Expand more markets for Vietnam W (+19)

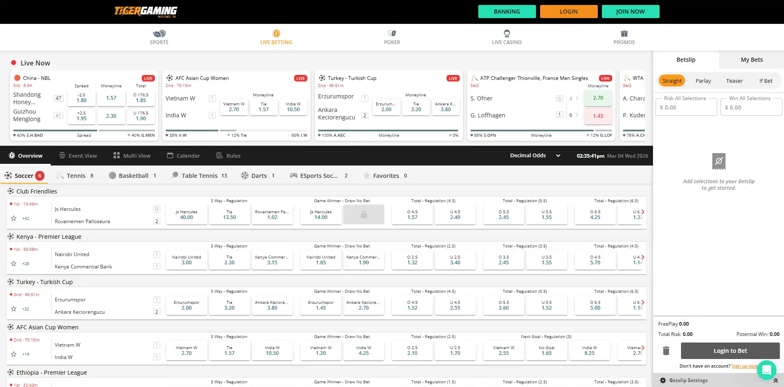pos(26,354)
